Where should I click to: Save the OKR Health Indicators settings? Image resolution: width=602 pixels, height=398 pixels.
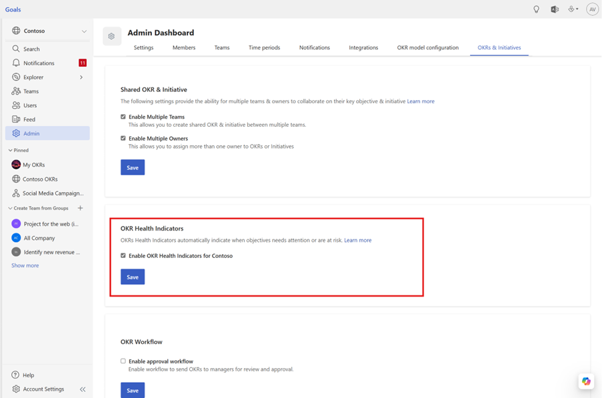[133, 277]
